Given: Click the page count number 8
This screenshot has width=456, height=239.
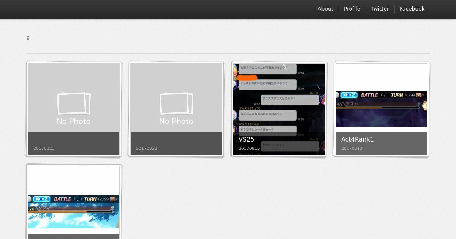Looking at the screenshot, I should pyautogui.click(x=28, y=38).
